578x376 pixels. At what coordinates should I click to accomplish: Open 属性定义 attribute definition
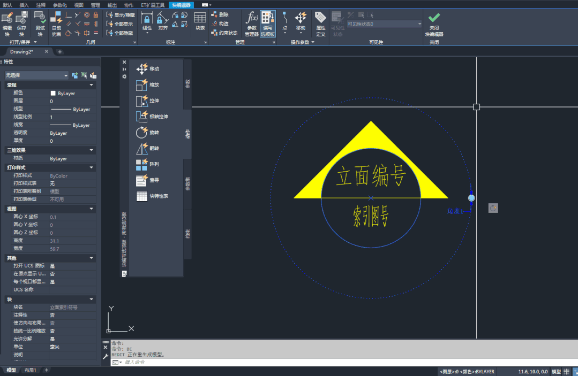pos(320,24)
